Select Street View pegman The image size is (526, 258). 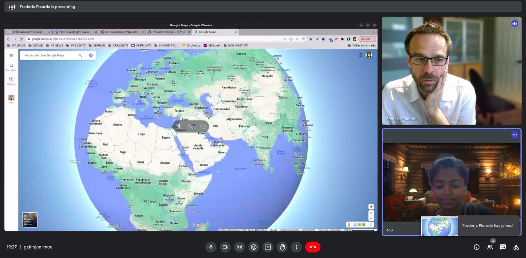349,225
